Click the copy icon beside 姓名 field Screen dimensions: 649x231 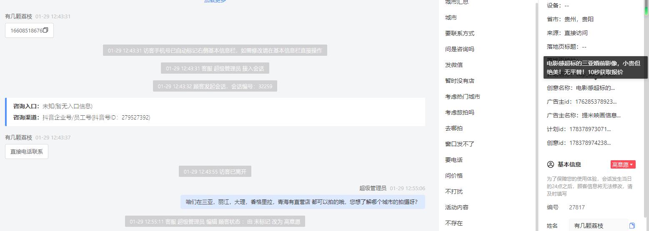[632, 226]
